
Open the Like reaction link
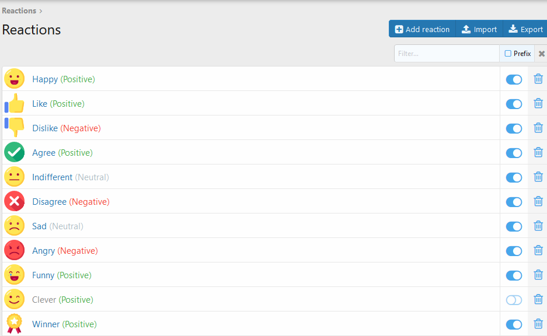[40, 104]
